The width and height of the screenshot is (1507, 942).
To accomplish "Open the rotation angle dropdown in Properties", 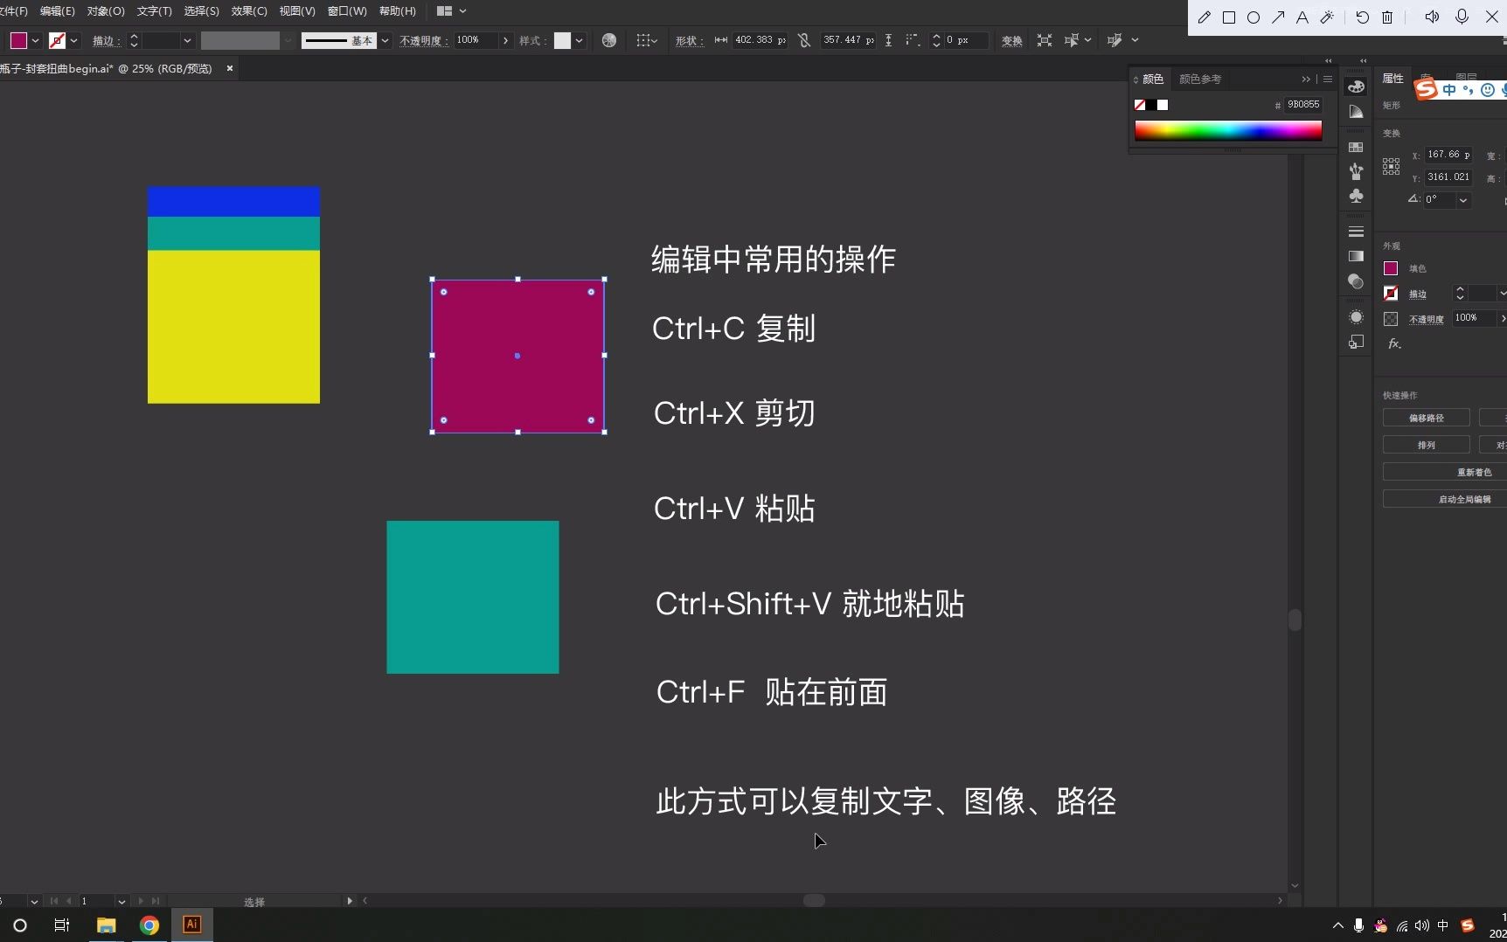I will (x=1462, y=200).
